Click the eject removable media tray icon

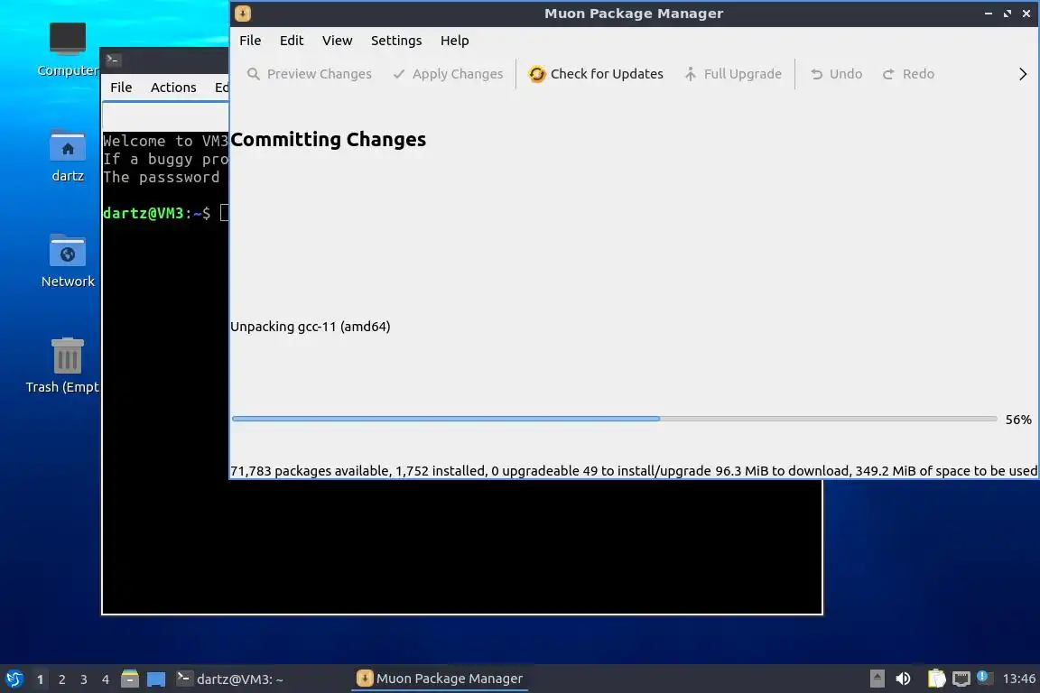point(877,679)
